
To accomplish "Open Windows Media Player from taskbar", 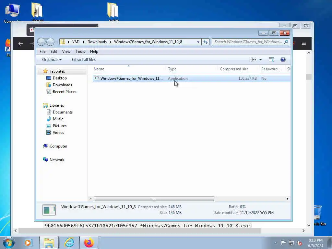I will (x=28, y=243).
